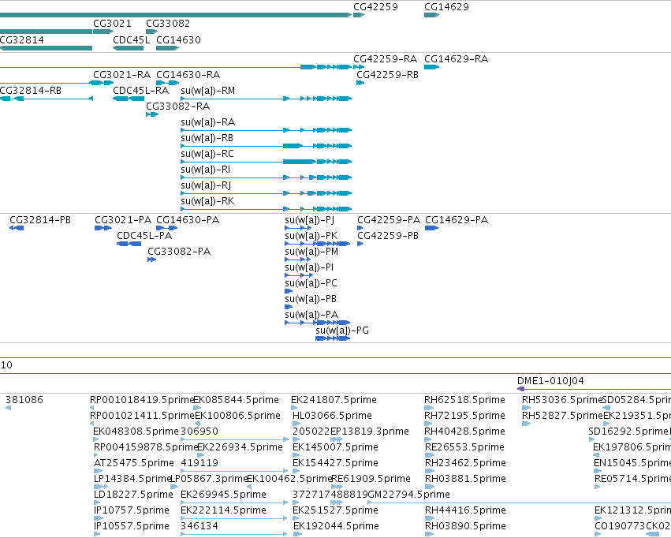This screenshot has height=538, width=671.
Task: Select EST feature 381086
Action: [24, 400]
